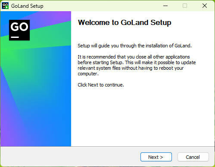Click the "Welcome to GoLand Setup" heading
This screenshot has width=215, height=167.
(x=125, y=23)
